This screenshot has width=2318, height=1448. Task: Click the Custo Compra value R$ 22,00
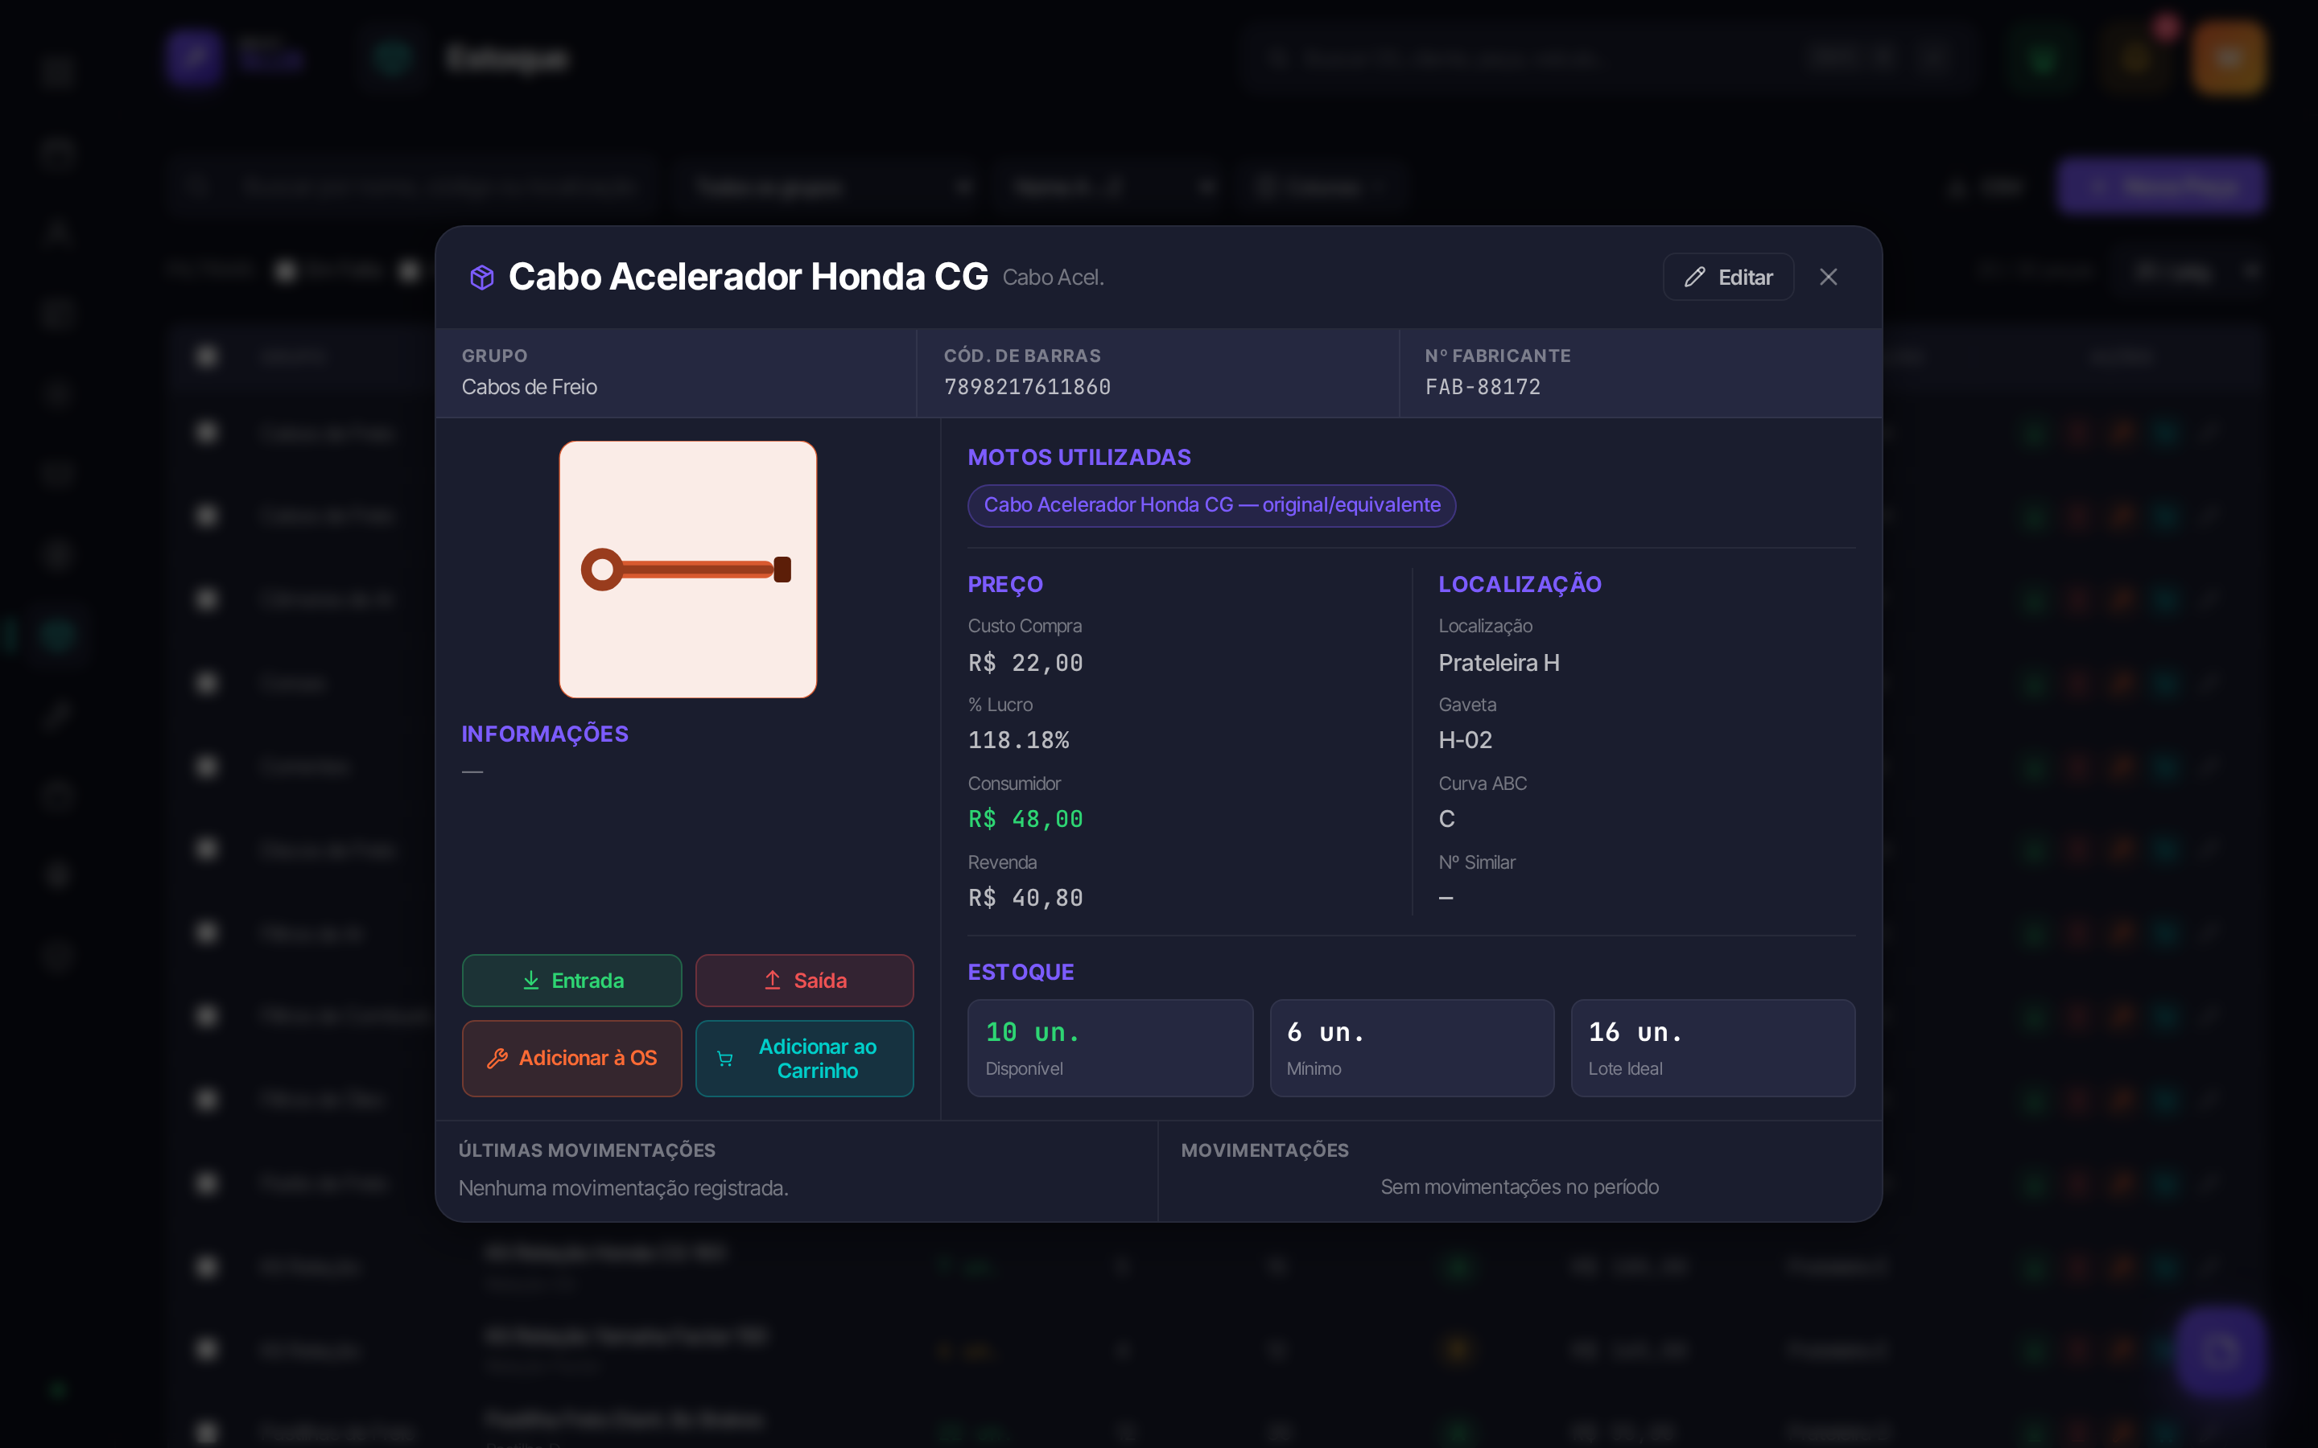tap(1025, 663)
